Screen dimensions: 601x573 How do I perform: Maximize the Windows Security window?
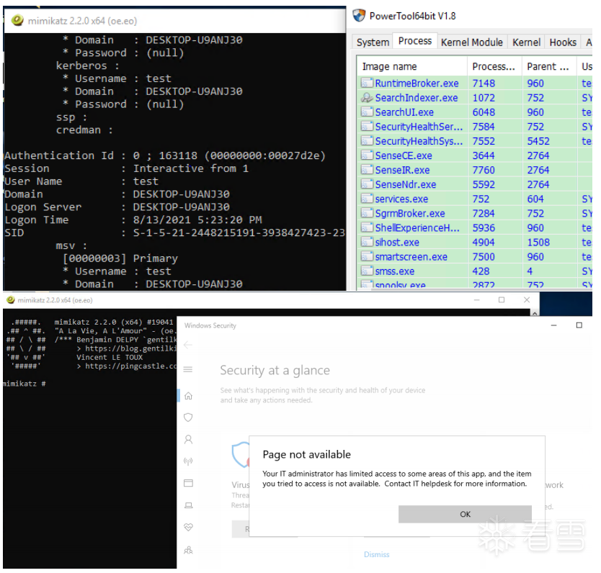click(x=579, y=325)
